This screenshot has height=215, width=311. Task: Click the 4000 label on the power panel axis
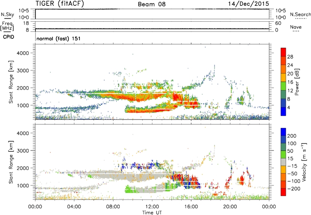tap(23, 53)
